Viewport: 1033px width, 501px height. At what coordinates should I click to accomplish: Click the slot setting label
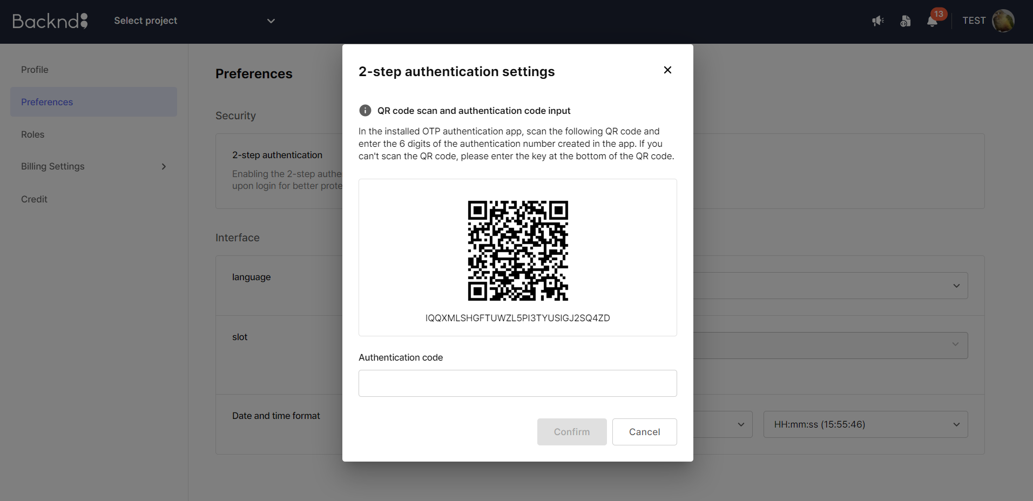click(240, 337)
